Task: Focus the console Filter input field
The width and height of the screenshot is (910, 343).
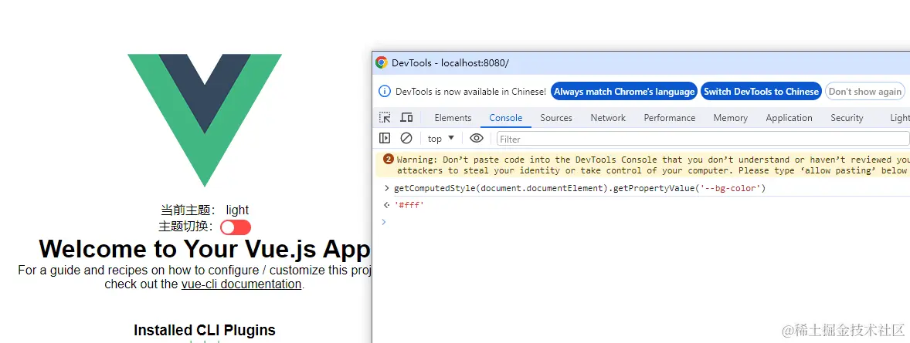Action: pyautogui.click(x=703, y=139)
